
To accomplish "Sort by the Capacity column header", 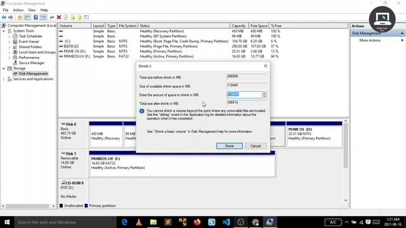I will 239,26.
